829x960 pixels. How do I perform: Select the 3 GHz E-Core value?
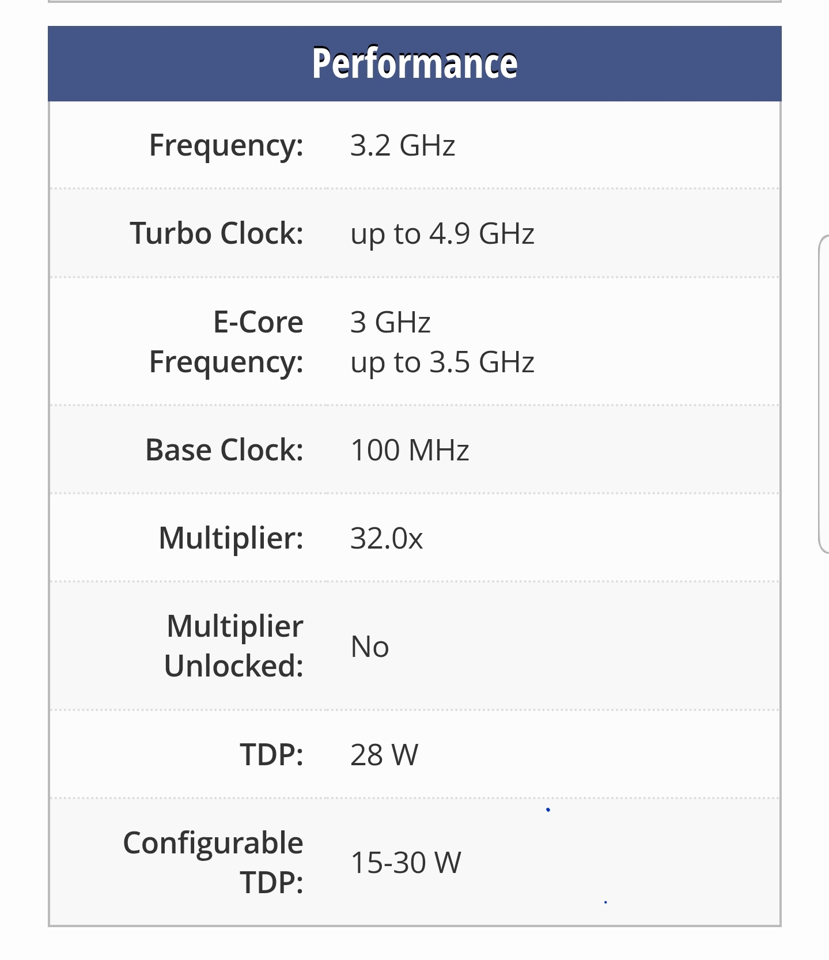coord(391,322)
